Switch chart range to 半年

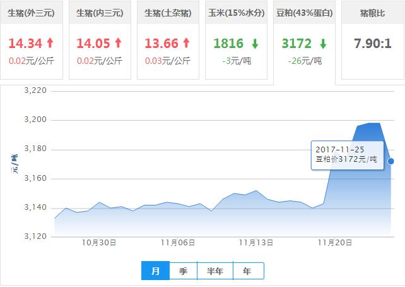(215, 271)
